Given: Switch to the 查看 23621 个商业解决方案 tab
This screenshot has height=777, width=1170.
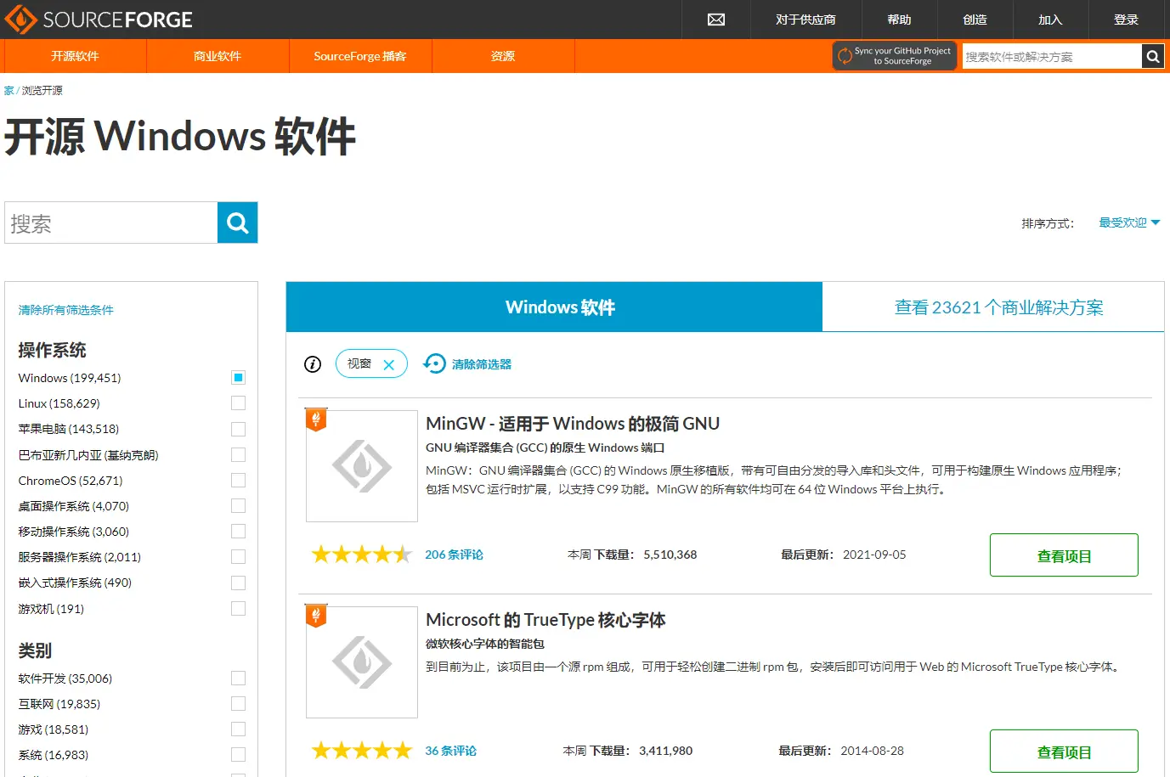Looking at the screenshot, I should point(998,307).
